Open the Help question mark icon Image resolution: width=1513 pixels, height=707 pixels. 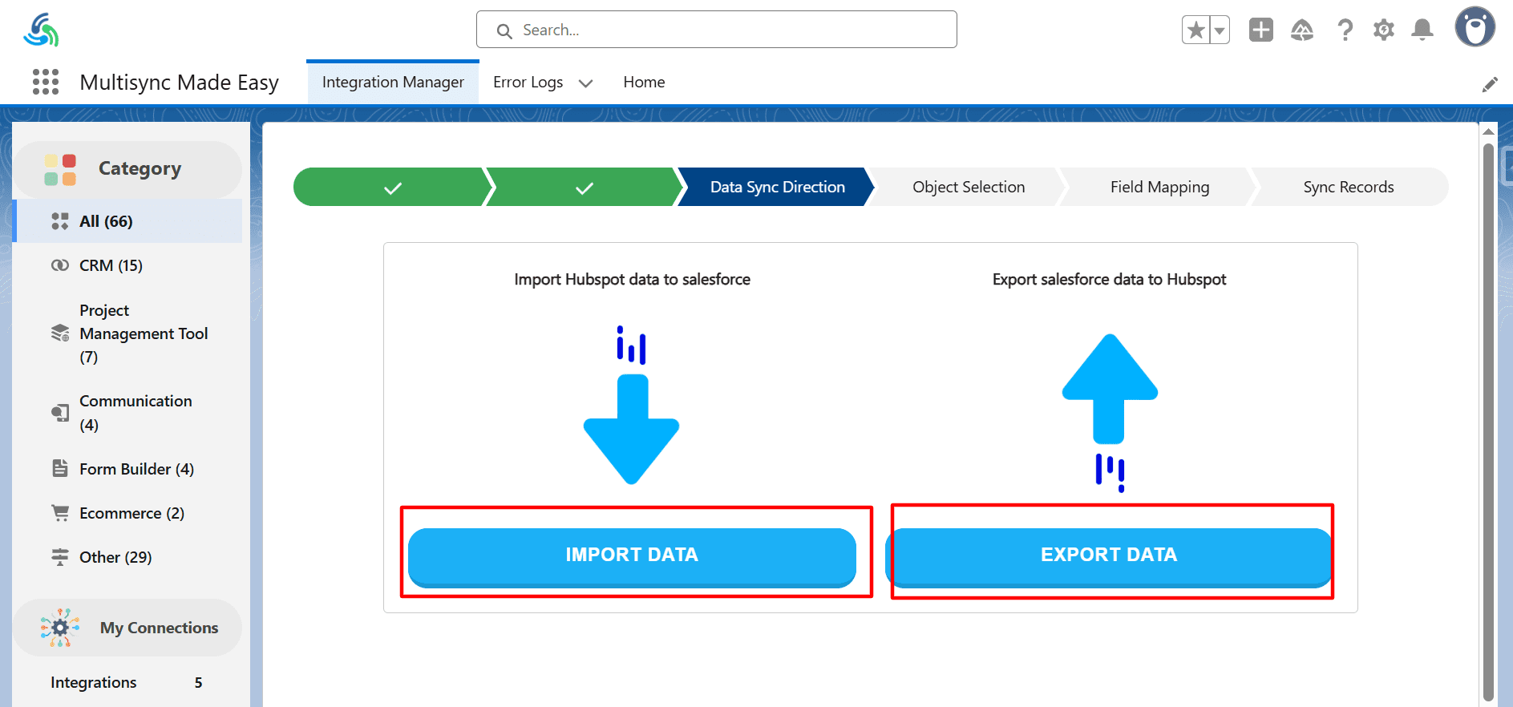[1345, 30]
